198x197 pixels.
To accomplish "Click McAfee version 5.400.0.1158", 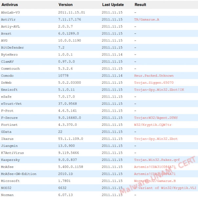I will pyautogui.click(x=70, y=167).
